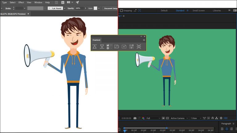This screenshot has height=133, width=237.
Task: Click the timeline button icon in viewer
Action: click(213, 118)
